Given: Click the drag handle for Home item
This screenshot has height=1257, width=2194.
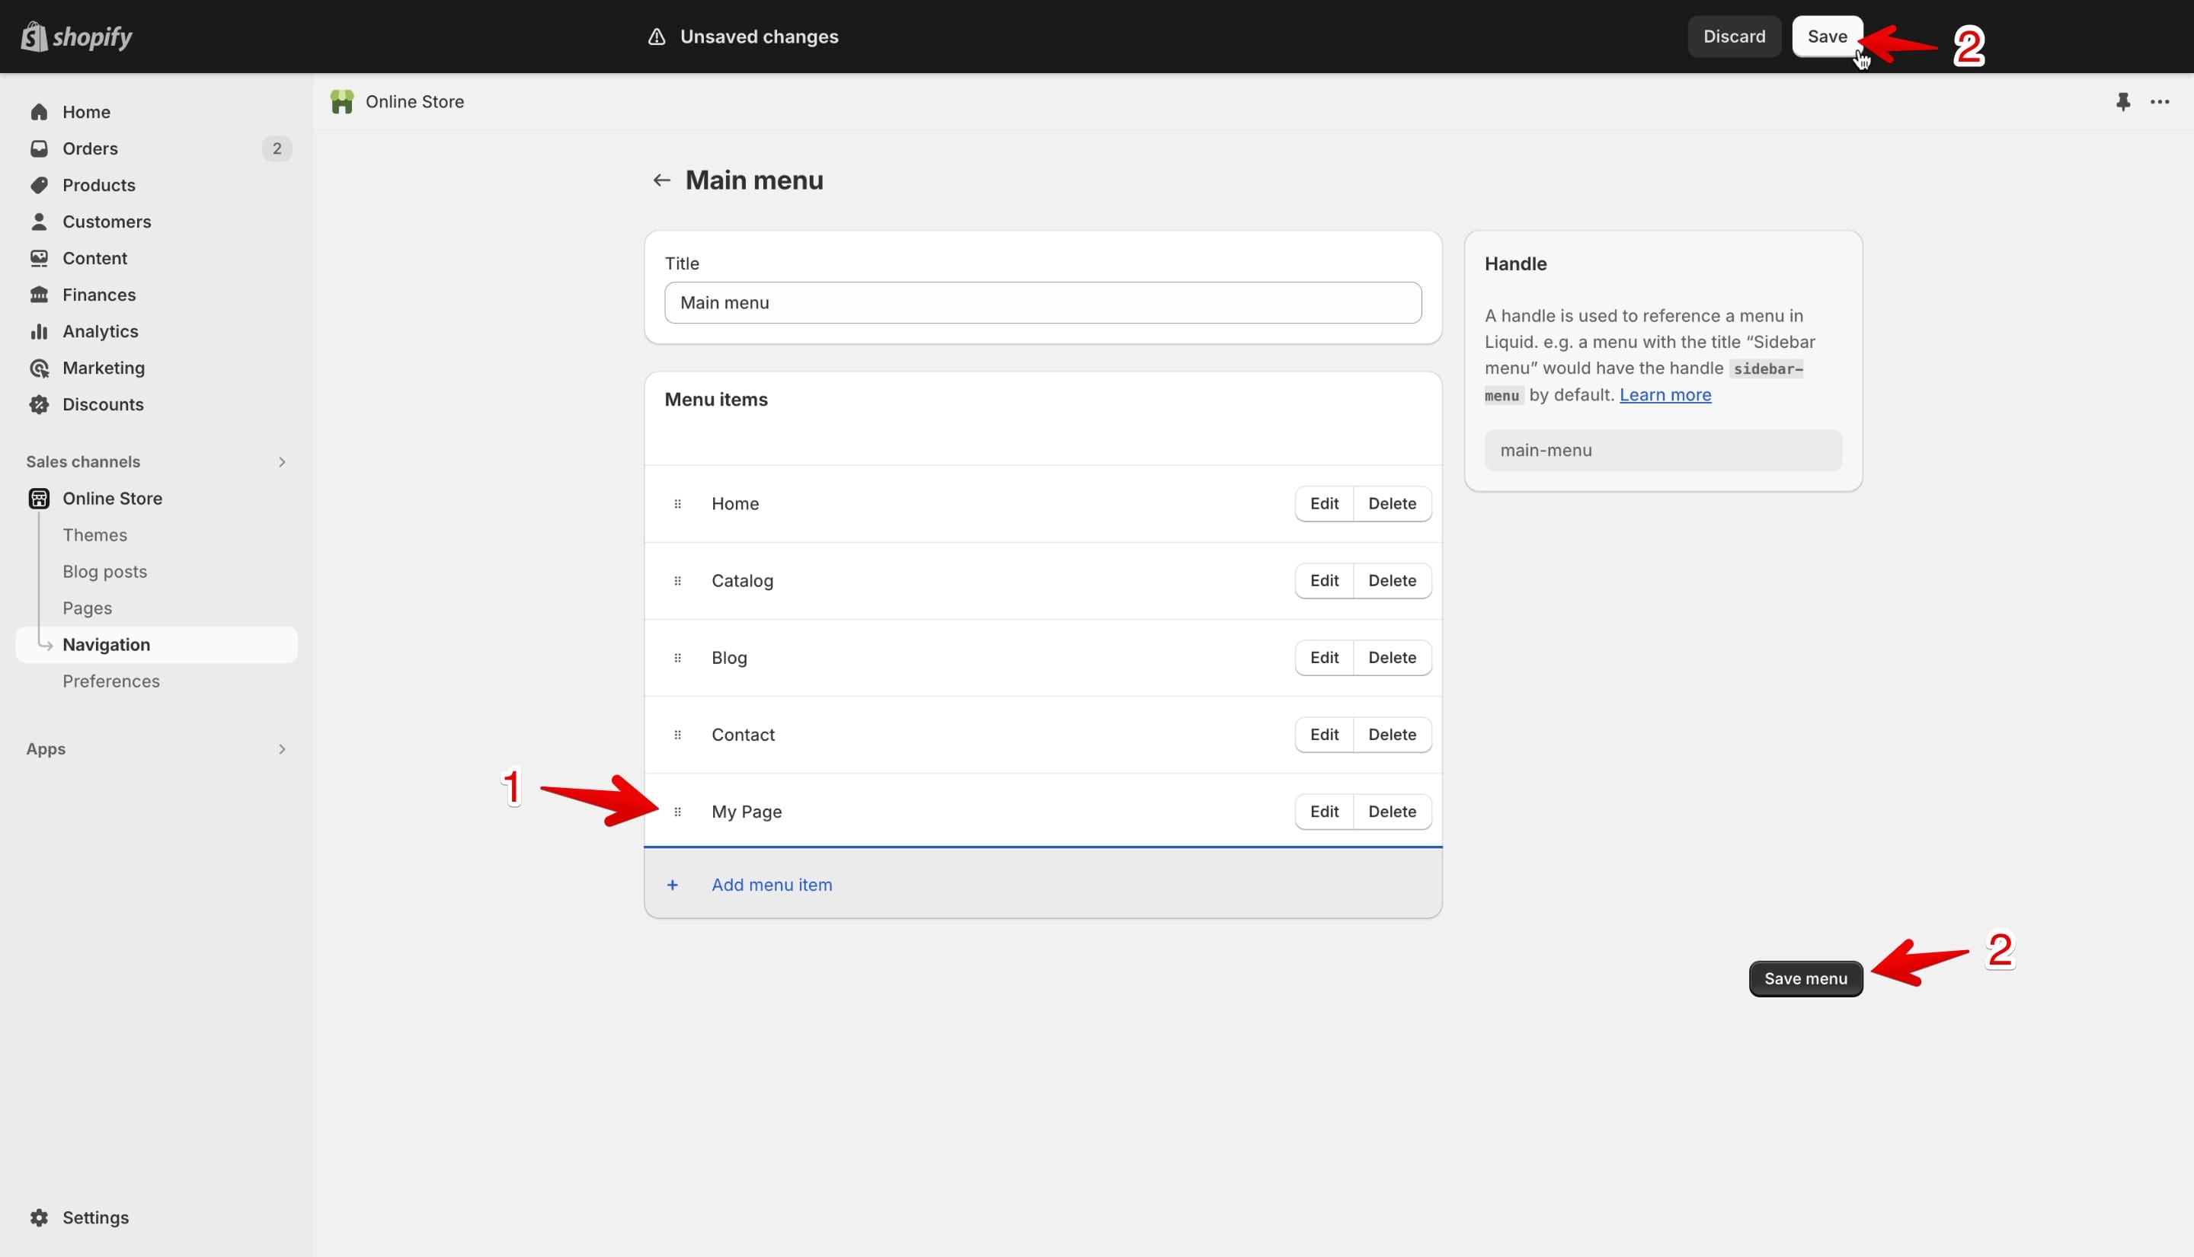Looking at the screenshot, I should (x=678, y=504).
